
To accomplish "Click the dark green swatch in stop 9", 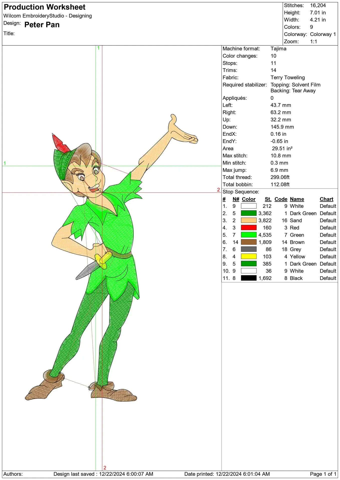I will tap(249, 264).
